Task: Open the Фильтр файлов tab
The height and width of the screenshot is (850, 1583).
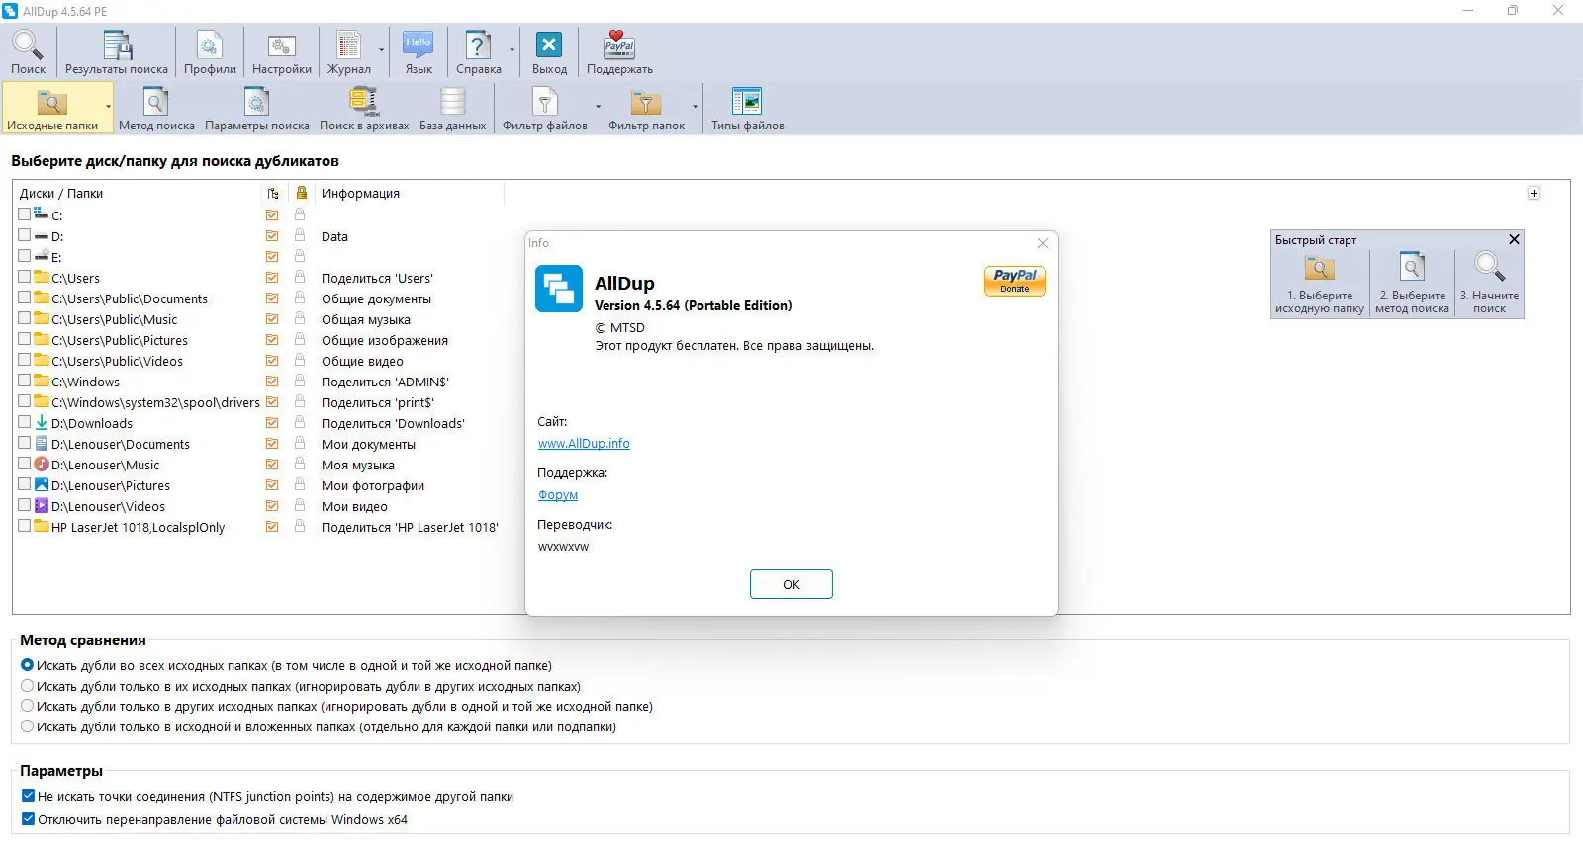Action: point(545,108)
